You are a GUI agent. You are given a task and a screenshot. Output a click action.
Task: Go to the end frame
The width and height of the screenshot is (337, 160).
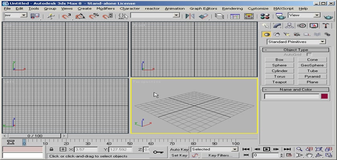(x=287, y=149)
